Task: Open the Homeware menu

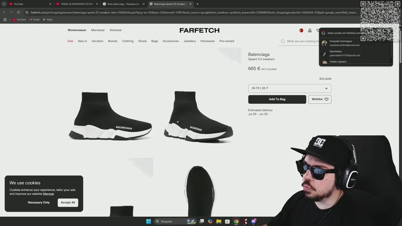Action: coord(208,41)
